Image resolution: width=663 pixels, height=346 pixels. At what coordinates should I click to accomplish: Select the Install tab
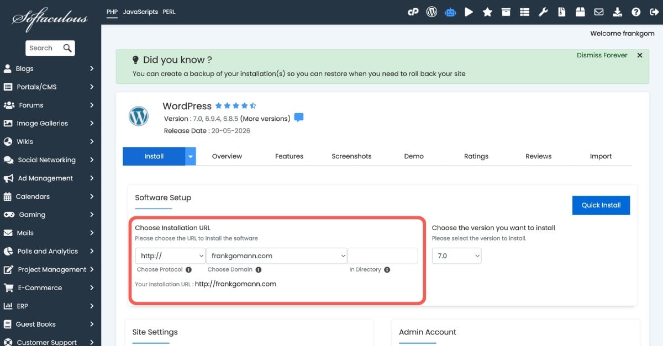tap(154, 156)
